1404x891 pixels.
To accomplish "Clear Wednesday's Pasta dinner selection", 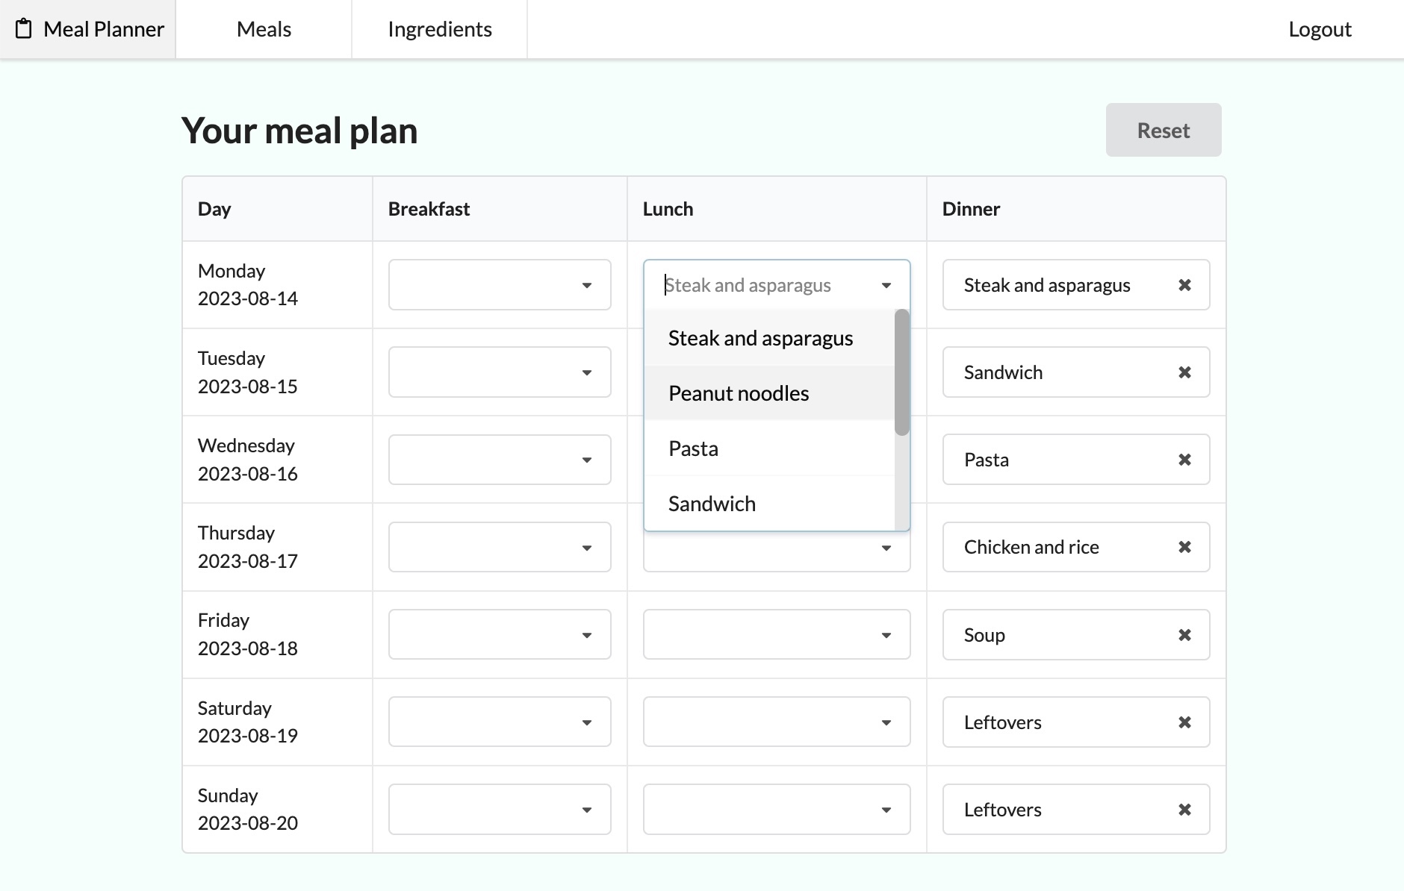I will tap(1184, 460).
